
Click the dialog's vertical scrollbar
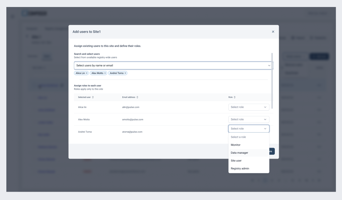[x=272, y=81]
